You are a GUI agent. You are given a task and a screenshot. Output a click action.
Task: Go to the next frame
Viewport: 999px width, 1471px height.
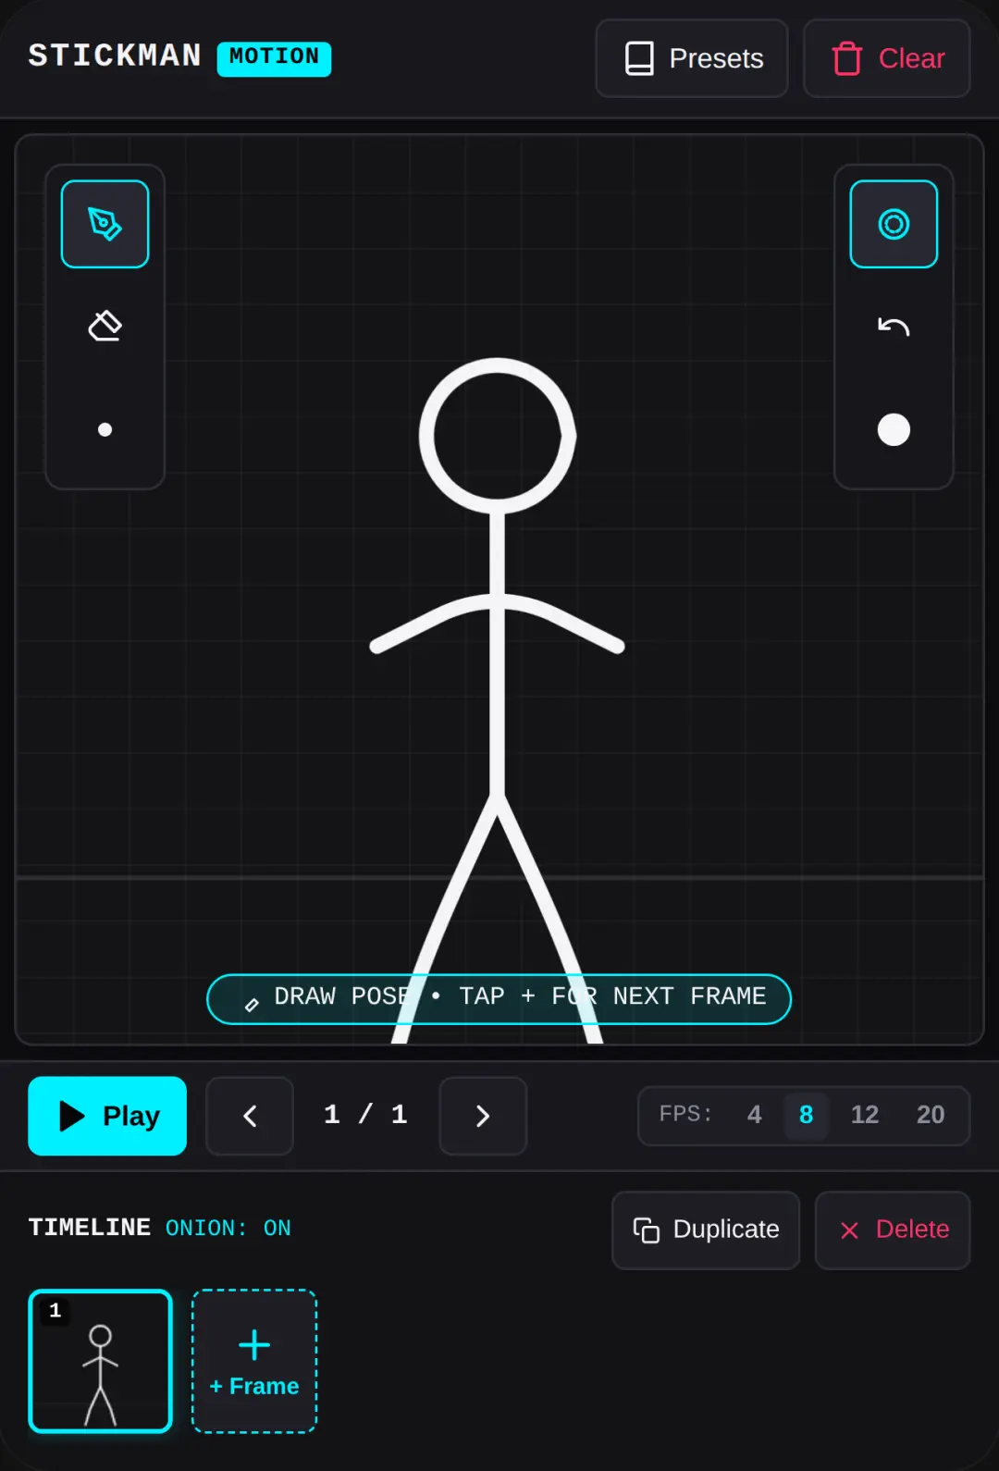point(483,1116)
